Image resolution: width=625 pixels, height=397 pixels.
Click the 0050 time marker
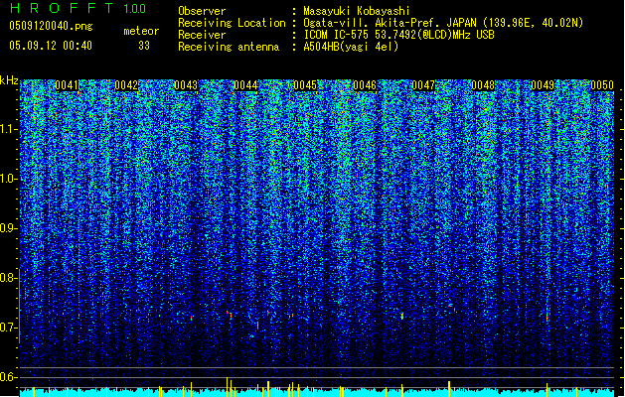tap(602, 85)
